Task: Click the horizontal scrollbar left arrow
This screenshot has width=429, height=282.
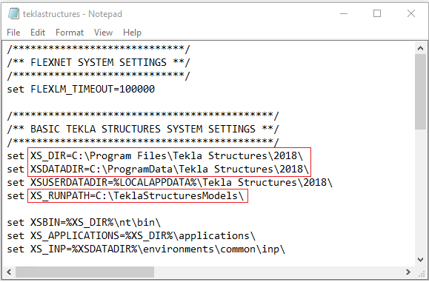Action: (9, 272)
